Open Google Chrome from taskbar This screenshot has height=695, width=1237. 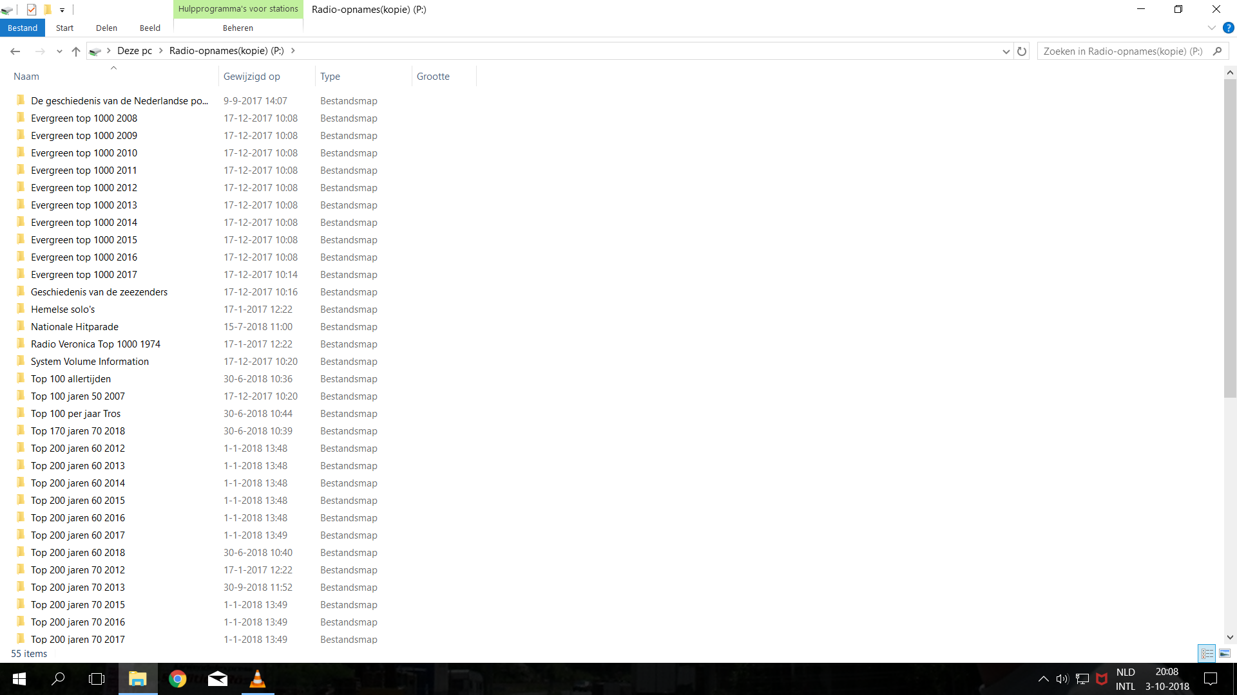[x=177, y=679]
